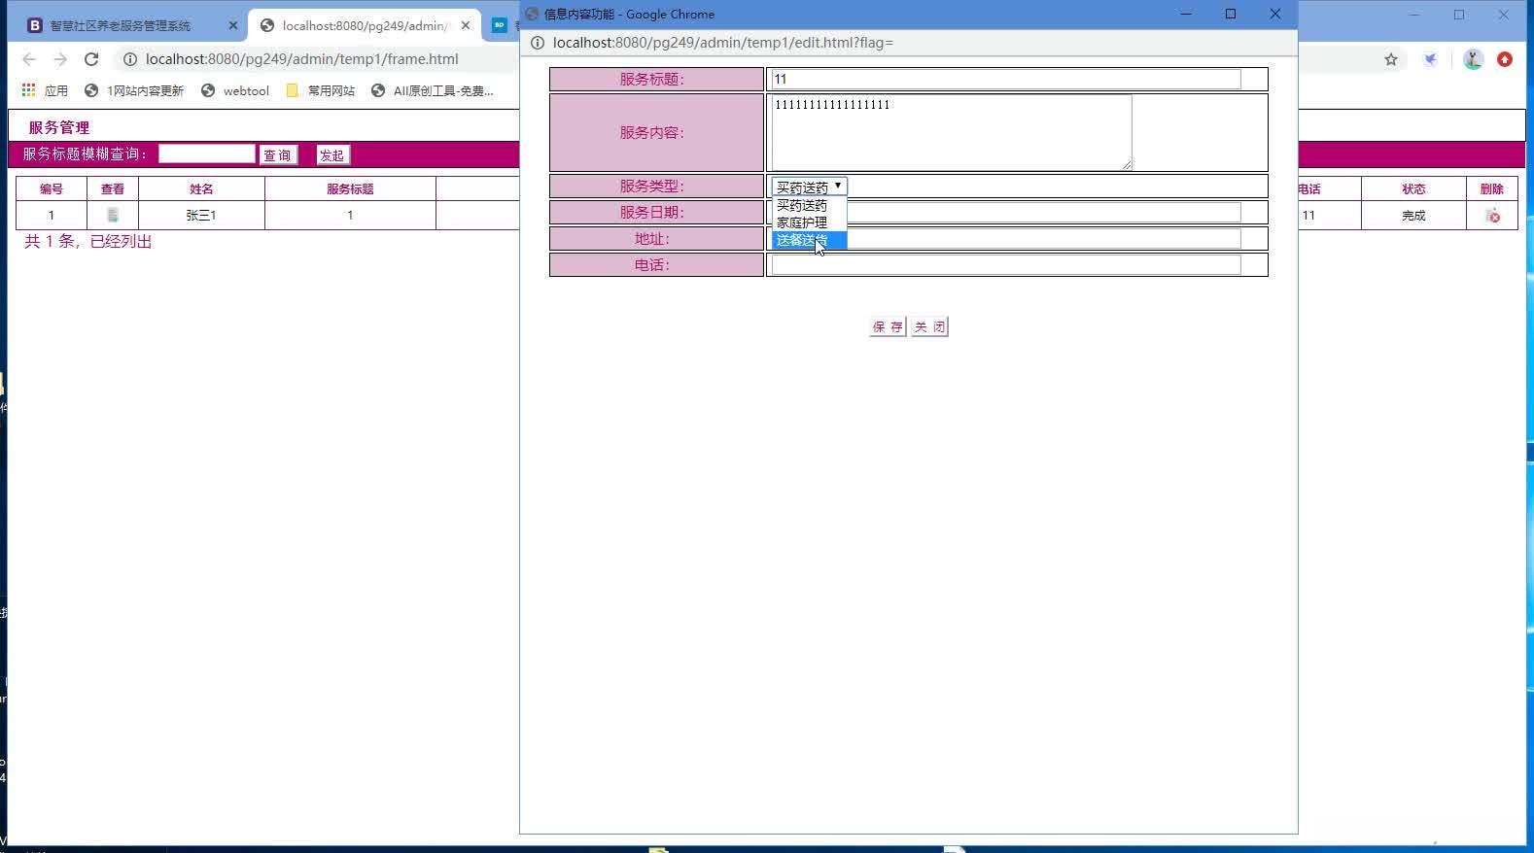This screenshot has height=853, width=1534.
Task: Open AI原创工具 bookmark
Action: 433,90
